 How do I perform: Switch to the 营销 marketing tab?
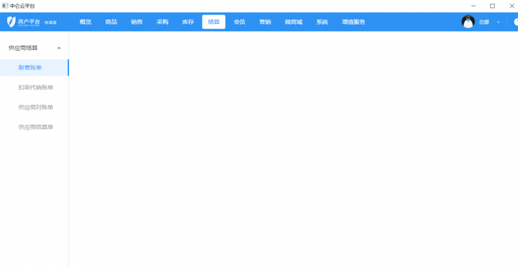[x=265, y=22]
